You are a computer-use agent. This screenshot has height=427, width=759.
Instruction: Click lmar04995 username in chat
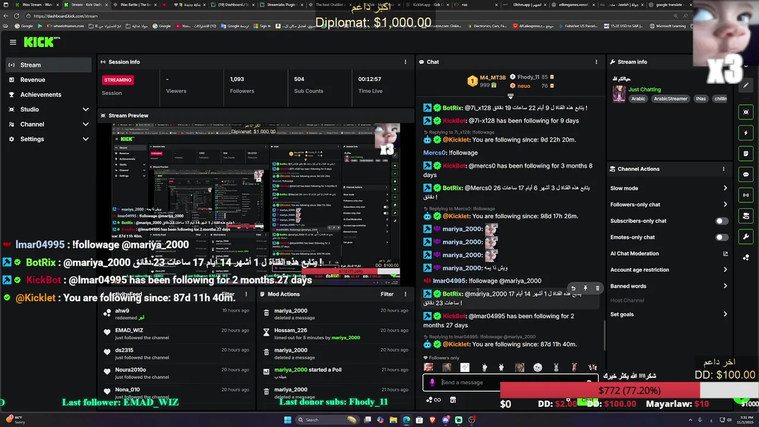click(449, 281)
